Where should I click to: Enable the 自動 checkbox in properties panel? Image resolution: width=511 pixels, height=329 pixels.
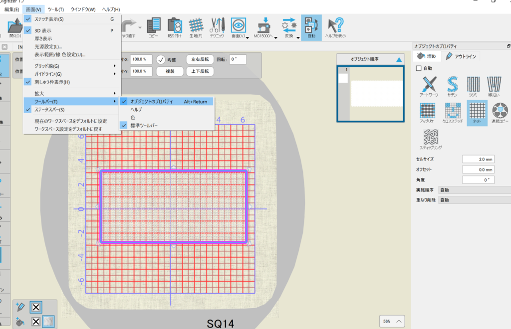tap(419, 68)
